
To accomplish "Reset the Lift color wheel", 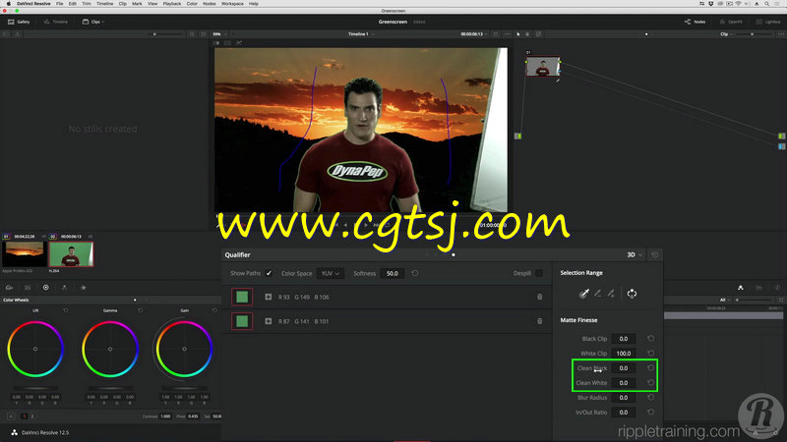I will (x=66, y=310).
